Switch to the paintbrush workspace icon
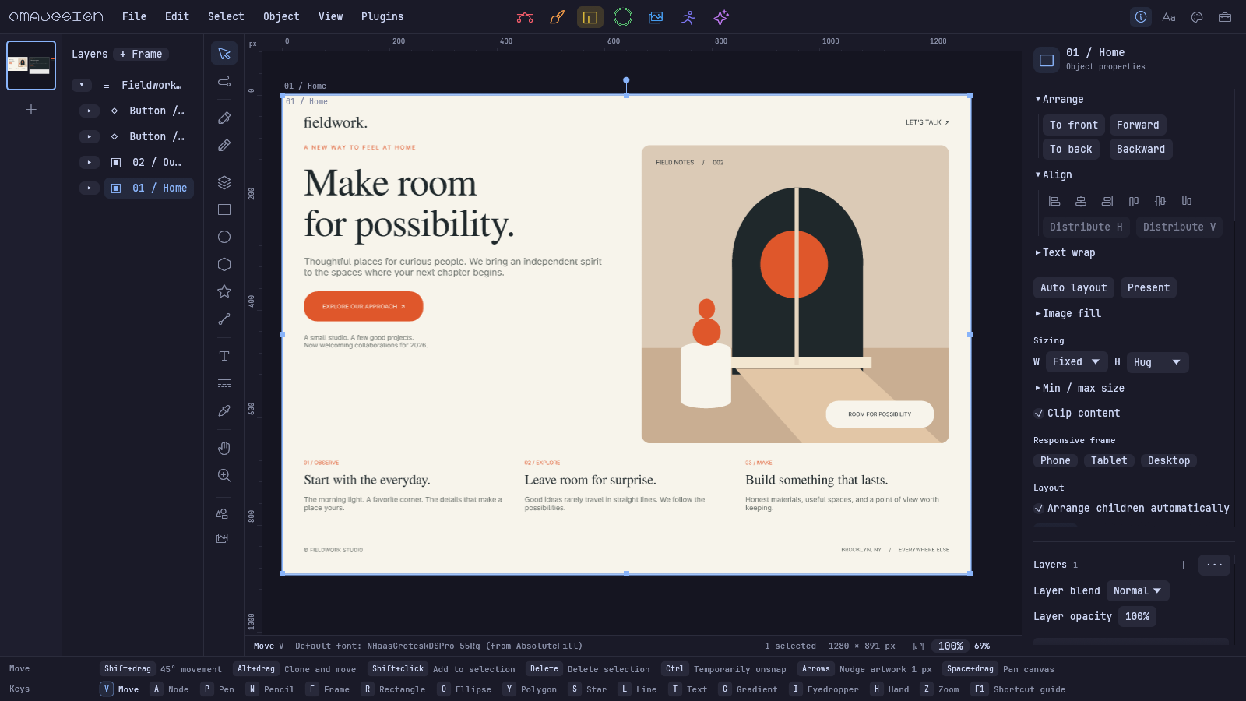The width and height of the screenshot is (1246, 701). [x=558, y=17]
